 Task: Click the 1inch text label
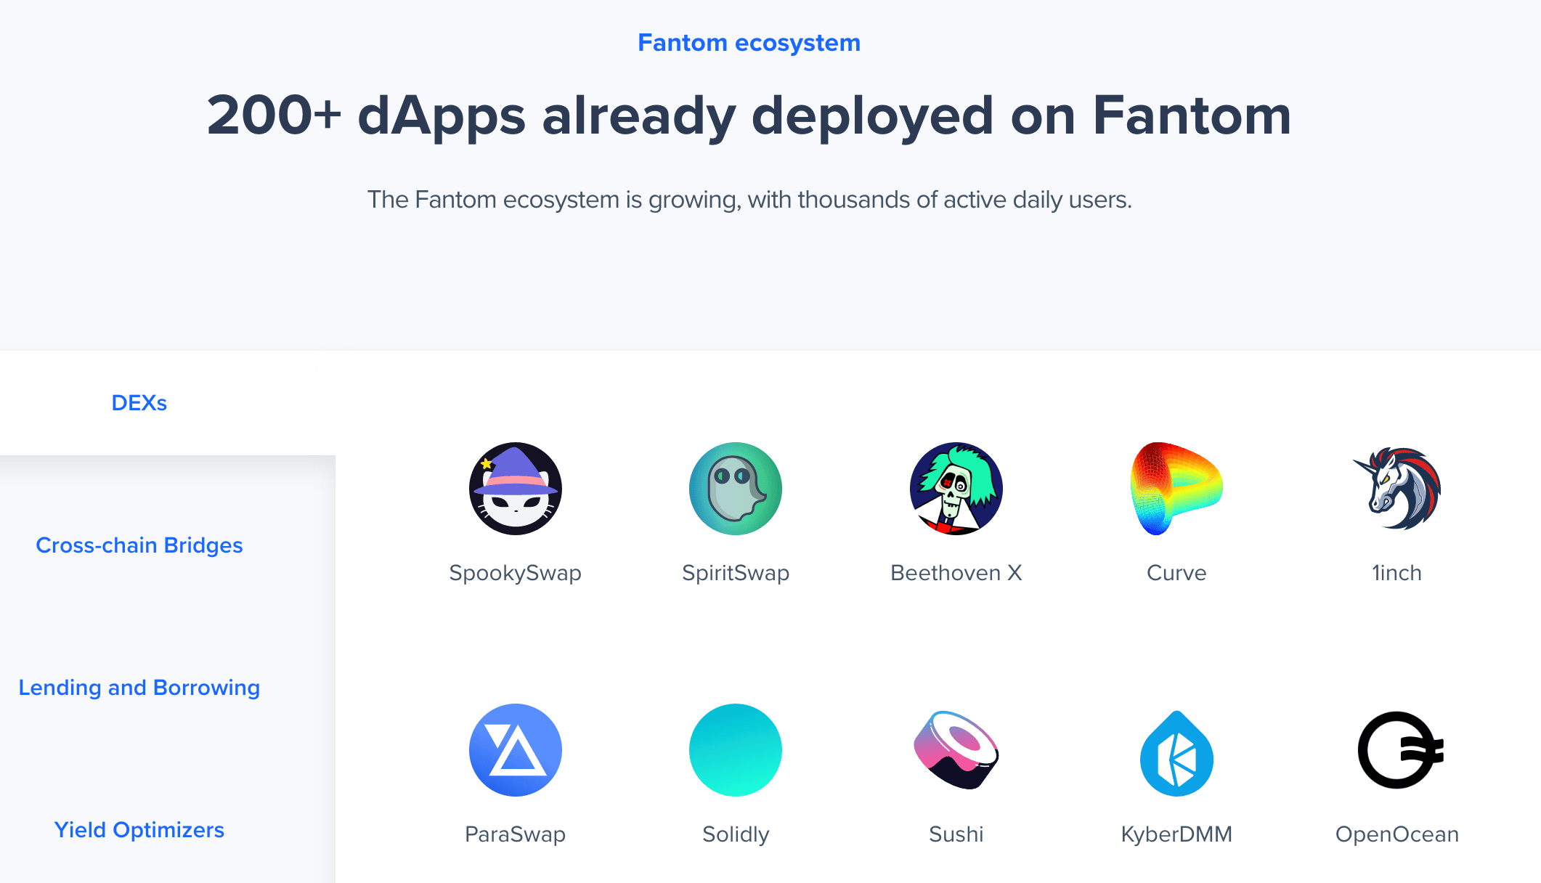(1397, 573)
